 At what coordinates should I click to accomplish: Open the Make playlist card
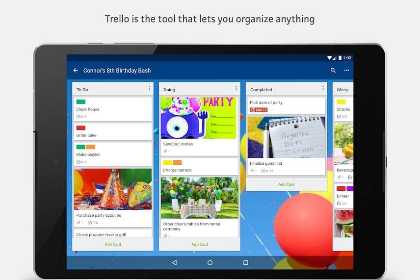pyautogui.click(x=113, y=154)
